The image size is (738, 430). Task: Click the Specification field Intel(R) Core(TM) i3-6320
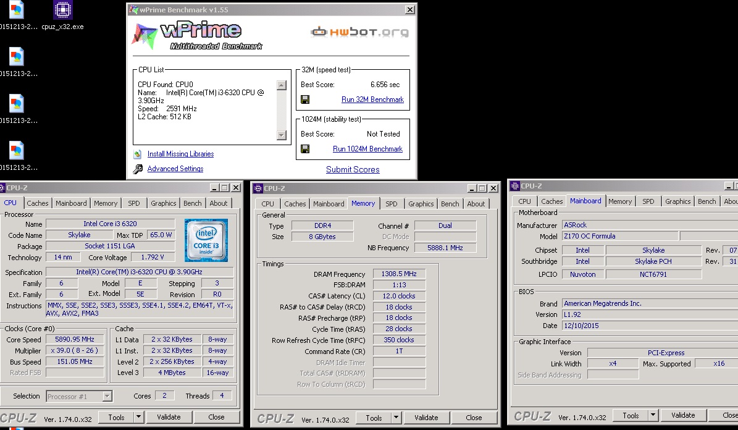coord(140,272)
